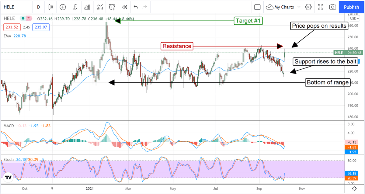Screen dimensions: 365x194
Task: Click the pink data mode icon
Action: [29, 19]
